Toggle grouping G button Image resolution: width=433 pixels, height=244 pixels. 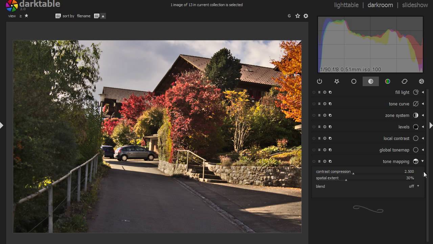pyautogui.click(x=289, y=16)
